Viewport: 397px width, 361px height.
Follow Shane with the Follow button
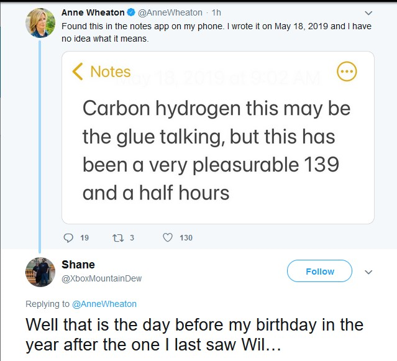click(319, 272)
